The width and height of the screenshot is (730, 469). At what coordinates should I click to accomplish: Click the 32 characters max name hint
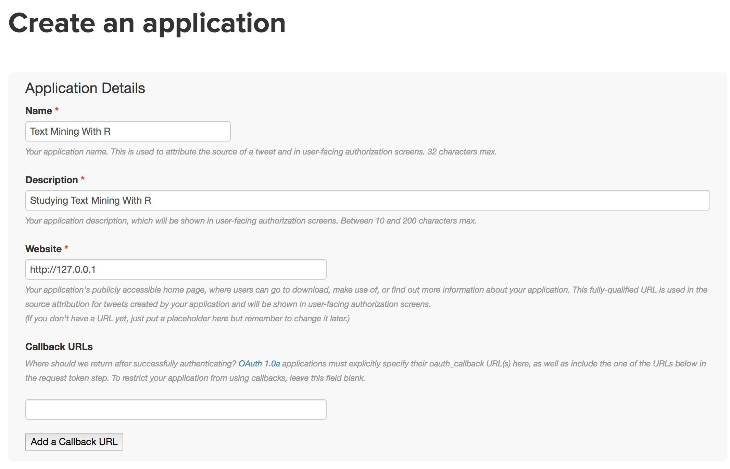click(x=462, y=152)
